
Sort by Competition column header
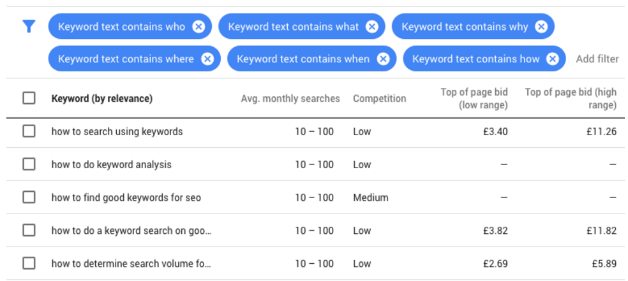[379, 99]
